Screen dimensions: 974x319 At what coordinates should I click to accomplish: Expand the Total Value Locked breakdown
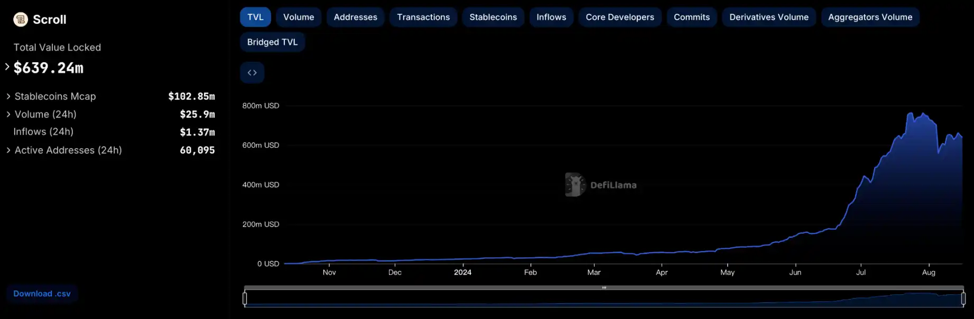(7, 67)
